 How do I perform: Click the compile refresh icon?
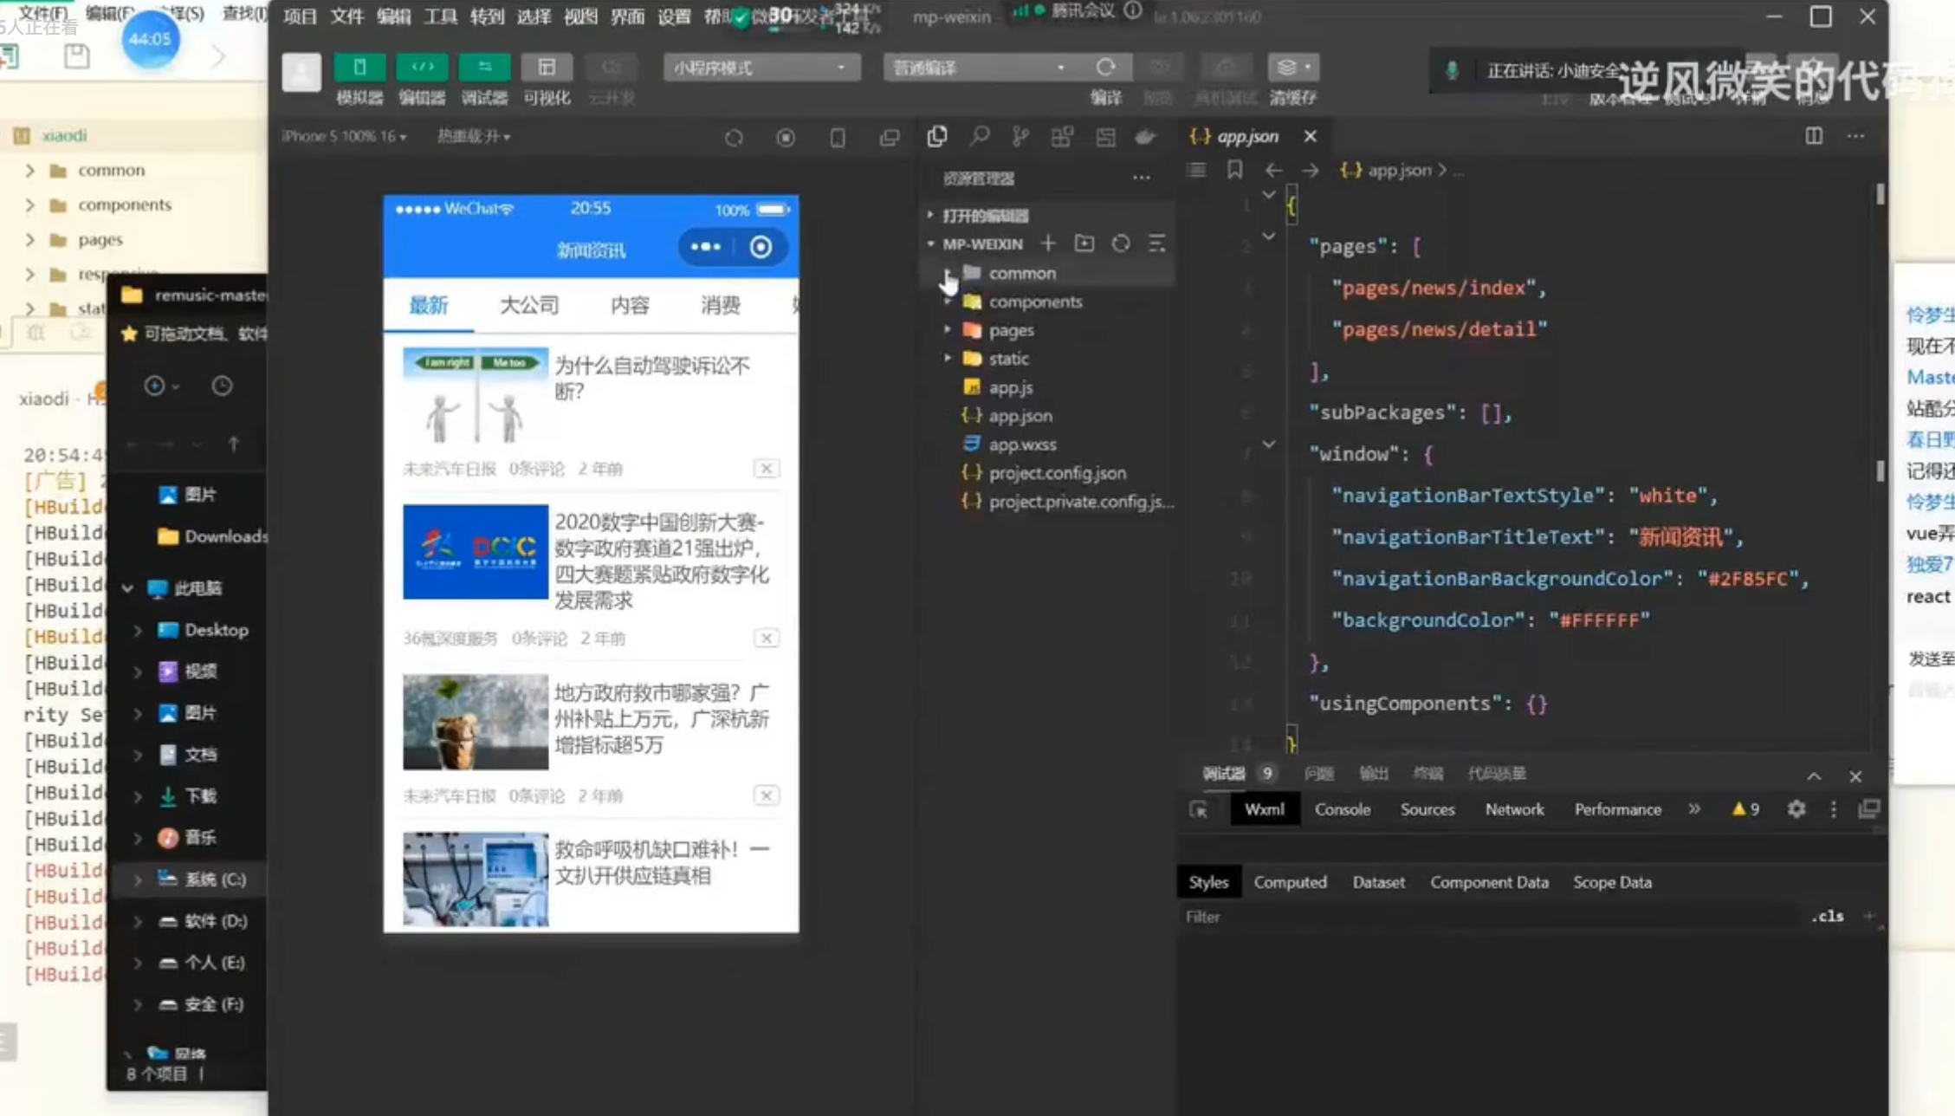1105,68
